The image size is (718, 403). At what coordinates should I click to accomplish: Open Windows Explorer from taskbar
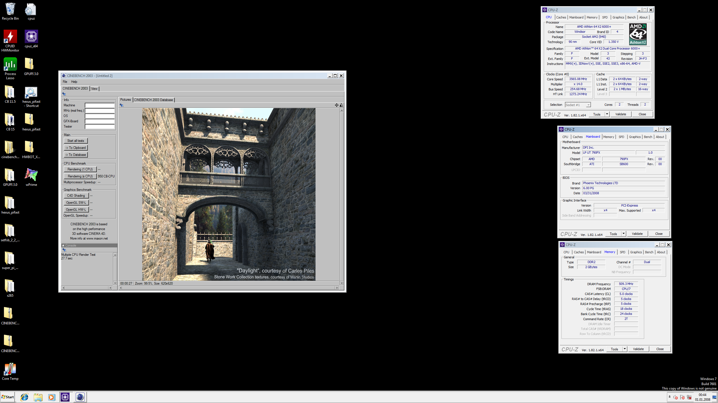point(38,397)
